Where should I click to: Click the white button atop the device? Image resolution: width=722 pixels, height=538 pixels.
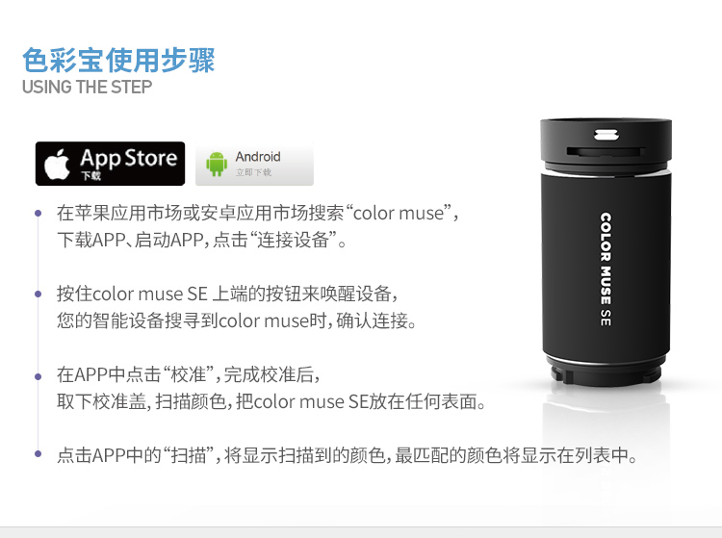pyautogui.click(x=606, y=135)
